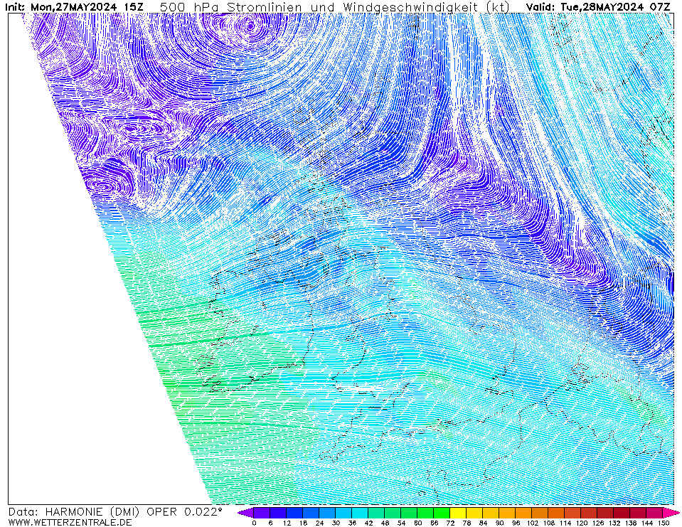Click the 36–42 kt cyan legend swatch
The image size is (682, 527).
click(360, 513)
